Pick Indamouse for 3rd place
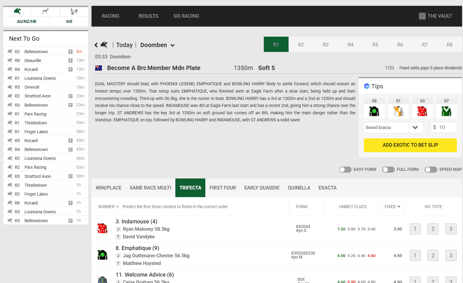Image resolution: width=463 pixels, height=283 pixels. 451,229
